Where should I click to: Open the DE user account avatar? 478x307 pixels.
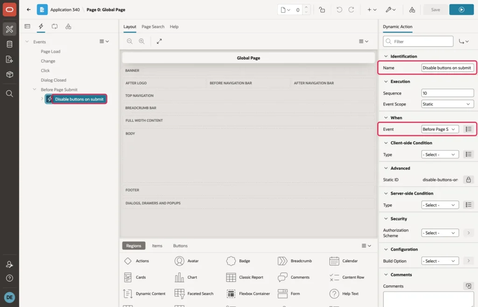(x=9, y=297)
